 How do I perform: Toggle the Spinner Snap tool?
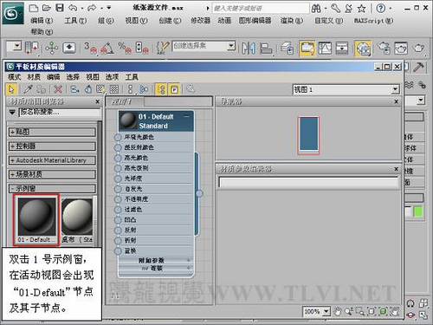pos(142,48)
